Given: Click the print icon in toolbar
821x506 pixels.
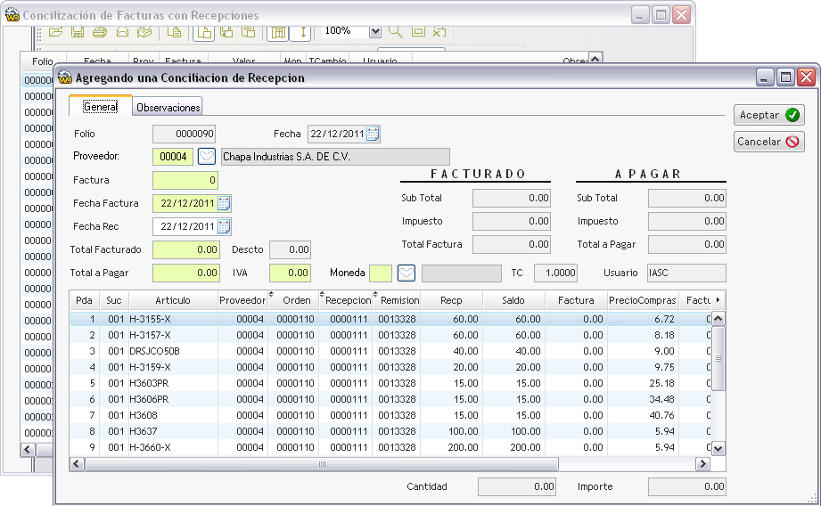Looking at the screenshot, I should pyautogui.click(x=99, y=31).
